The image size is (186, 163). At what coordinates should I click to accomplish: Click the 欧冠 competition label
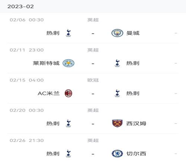tap(93, 80)
